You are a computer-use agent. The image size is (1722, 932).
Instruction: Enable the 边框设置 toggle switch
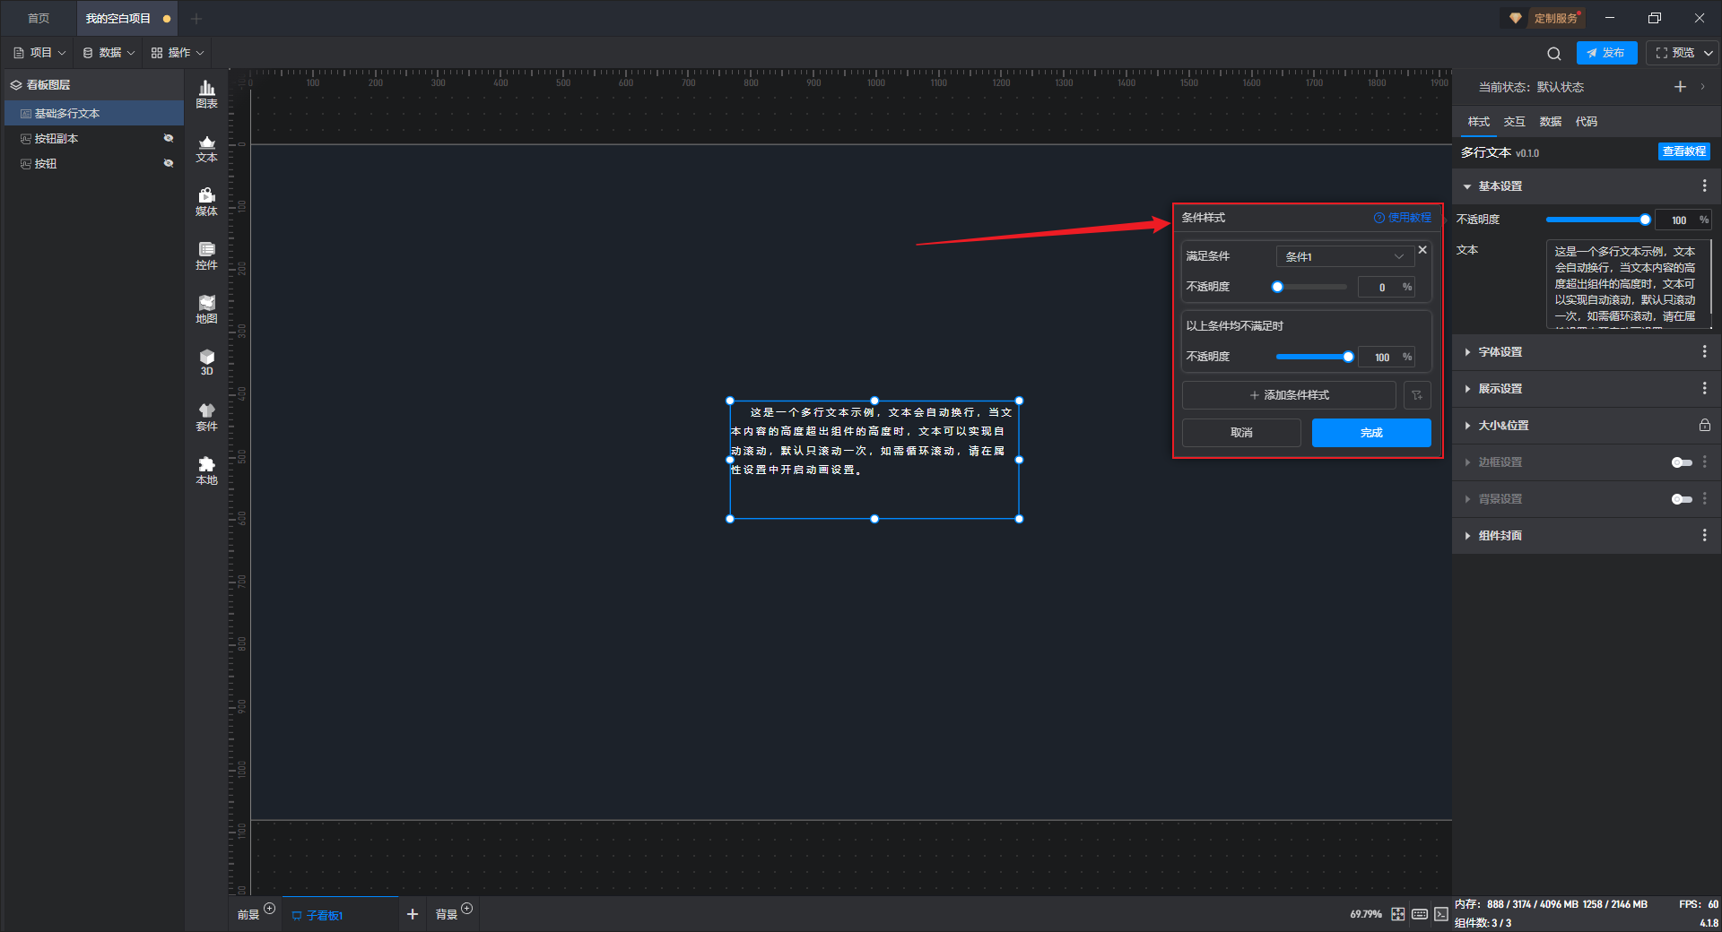1681,462
